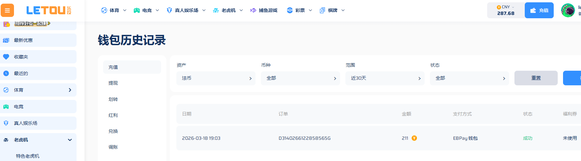Click the tuxedo icon beside 真人娱乐场 in the top navigation
This screenshot has width=581, height=161.
click(x=169, y=10)
